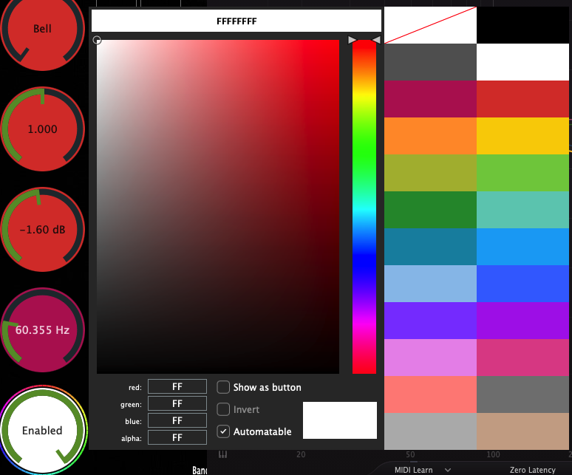This screenshot has width=572, height=475.
Task: Click the 60.355 Hz frequency knob
Action: tap(42, 329)
